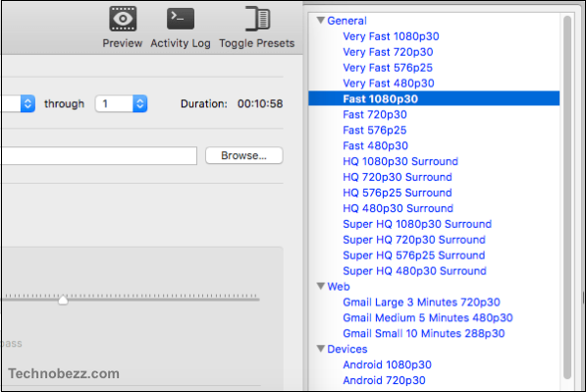Click the Devices group label
This screenshot has width=587, height=392.
point(347,350)
